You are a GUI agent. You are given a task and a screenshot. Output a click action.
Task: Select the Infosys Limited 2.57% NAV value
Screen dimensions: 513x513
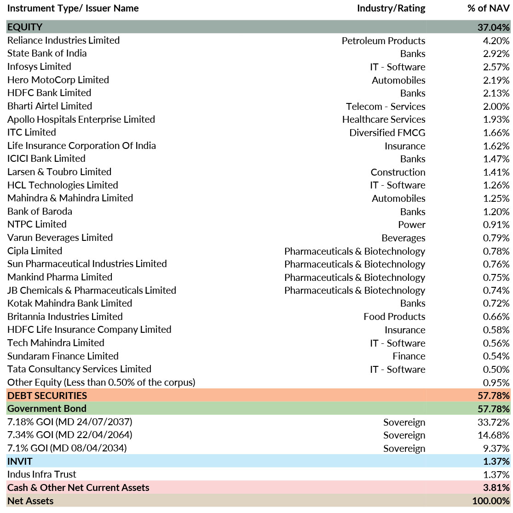(x=496, y=67)
